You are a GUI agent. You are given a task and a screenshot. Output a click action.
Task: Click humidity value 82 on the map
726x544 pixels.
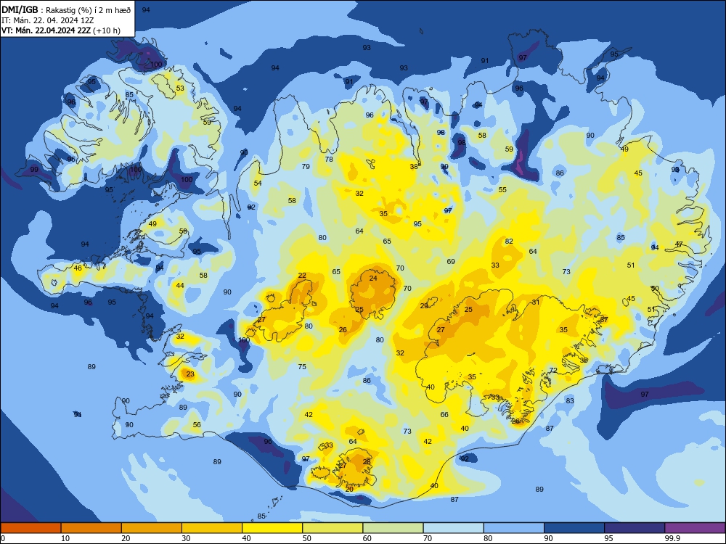click(509, 241)
